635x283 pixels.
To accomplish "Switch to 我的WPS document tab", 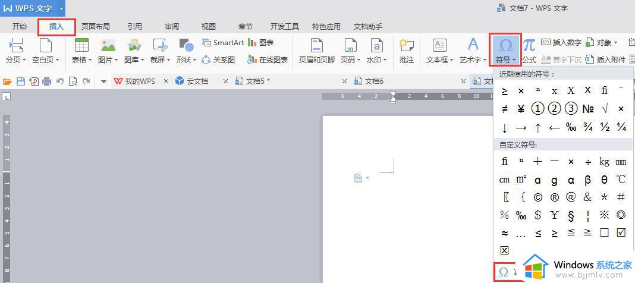I will [x=135, y=81].
